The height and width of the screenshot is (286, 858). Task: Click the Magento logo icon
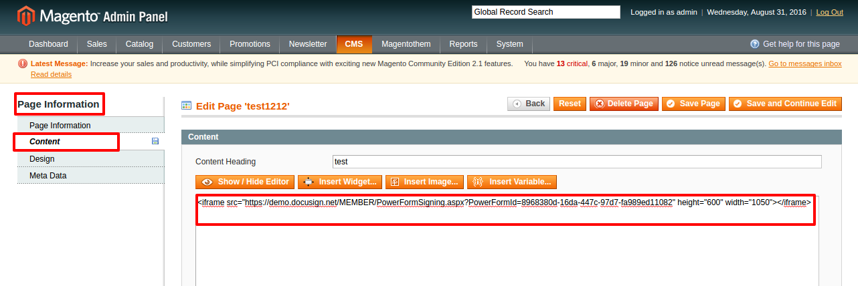click(26, 16)
